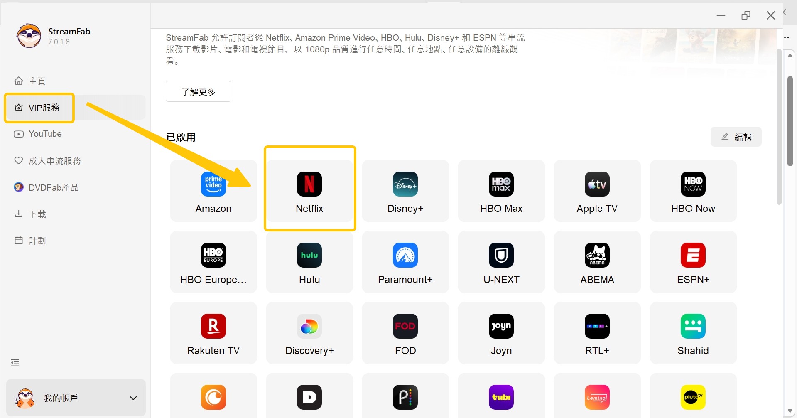Viewport: 797px width, 418px height.
Task: Open the ESPN+ service tile
Action: click(x=693, y=262)
